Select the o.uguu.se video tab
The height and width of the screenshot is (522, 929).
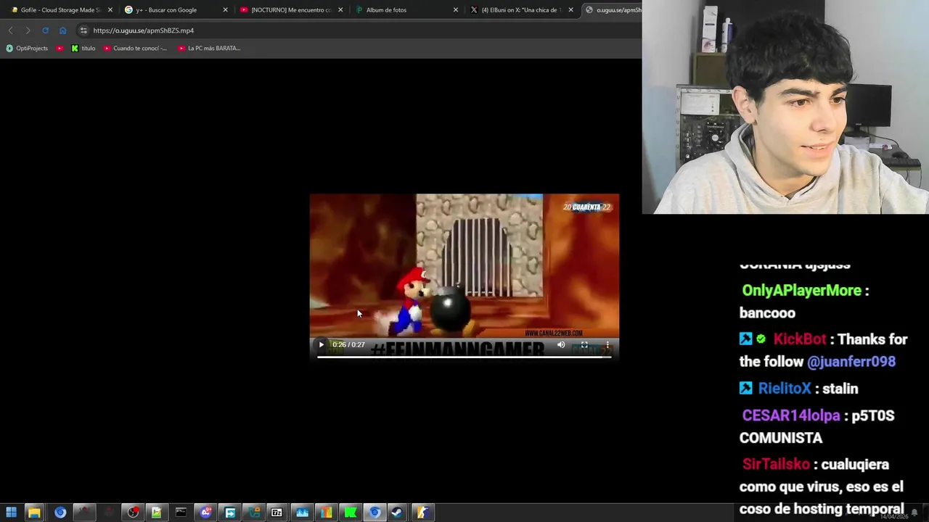coord(612,10)
